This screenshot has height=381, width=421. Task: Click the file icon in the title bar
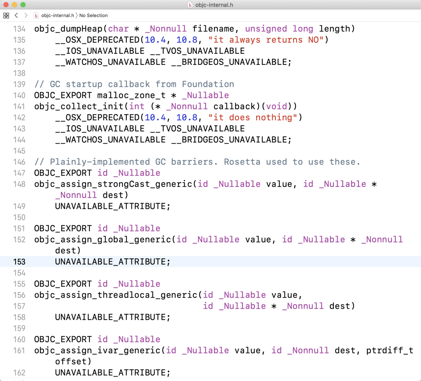[190, 5]
